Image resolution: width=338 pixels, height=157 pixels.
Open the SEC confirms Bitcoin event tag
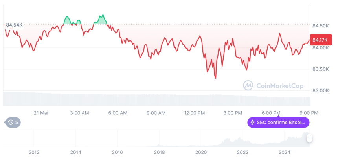point(278,123)
